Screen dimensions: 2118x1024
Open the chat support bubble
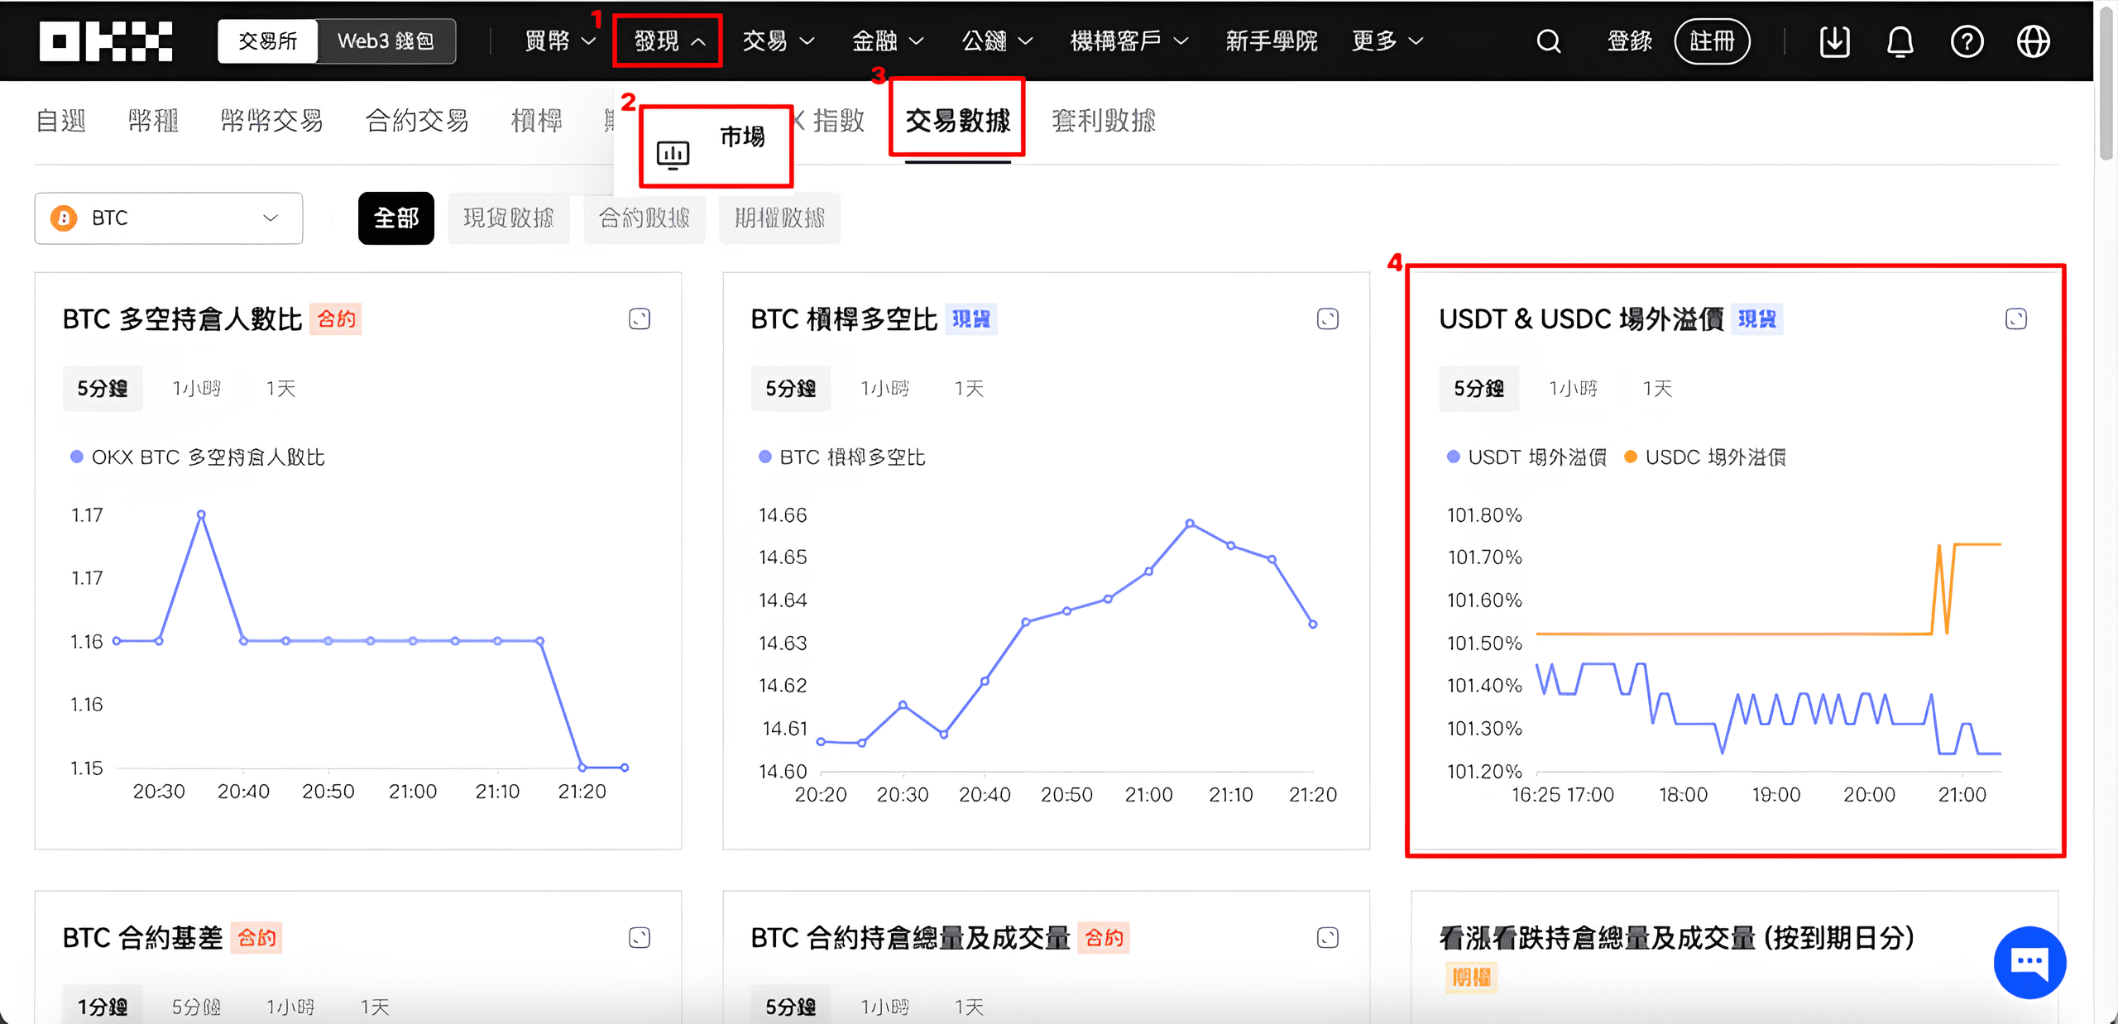[x=2029, y=962]
